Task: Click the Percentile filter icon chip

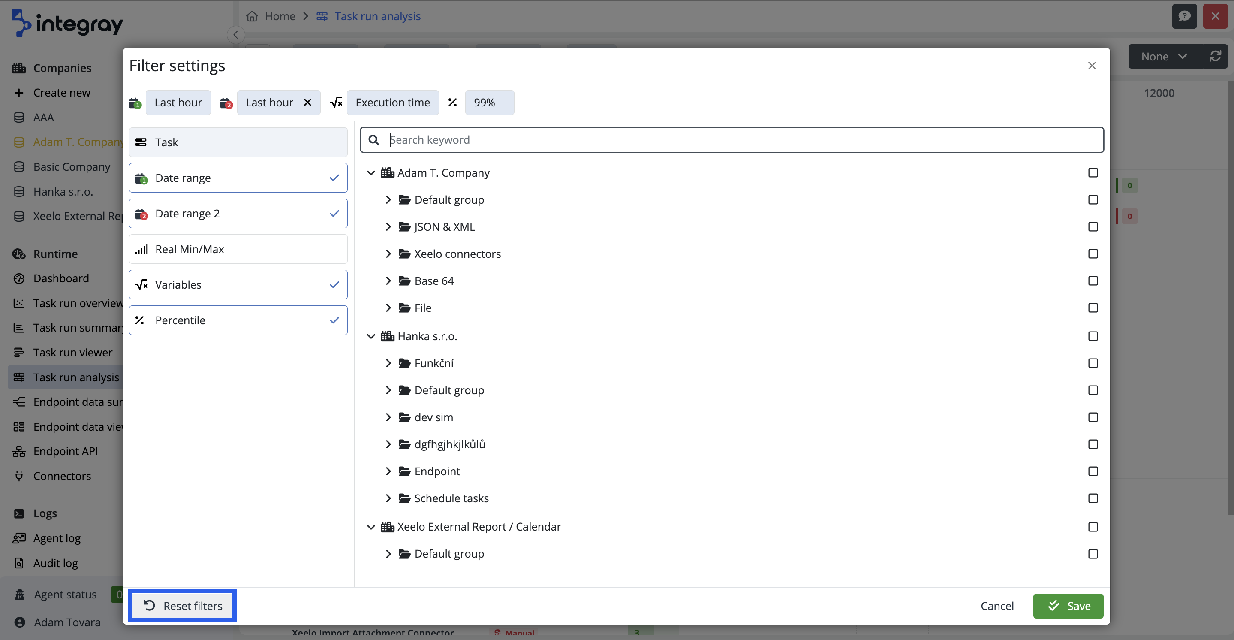Action: pyautogui.click(x=452, y=102)
